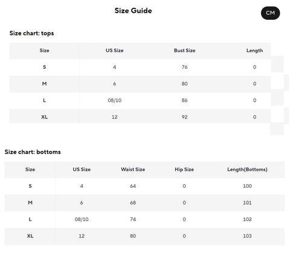The image size is (290, 253).
Task: Click bust size value 92
Action: [185, 117]
